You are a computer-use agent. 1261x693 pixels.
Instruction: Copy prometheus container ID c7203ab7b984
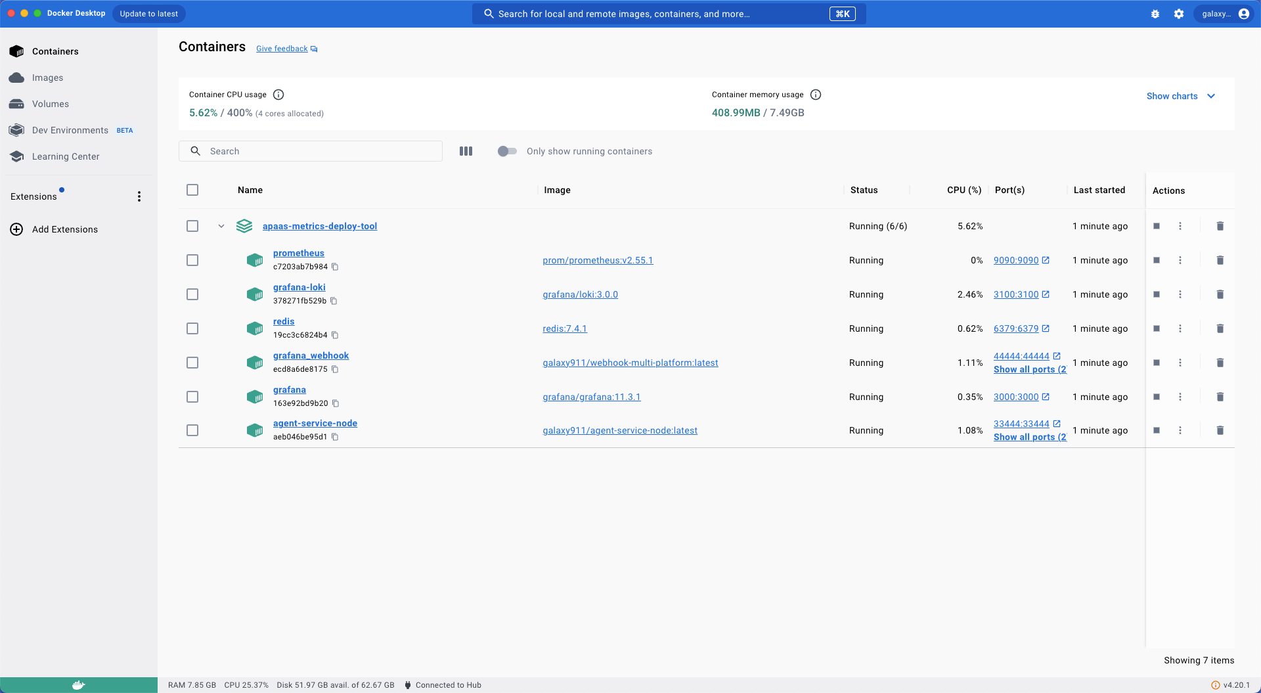coord(335,267)
